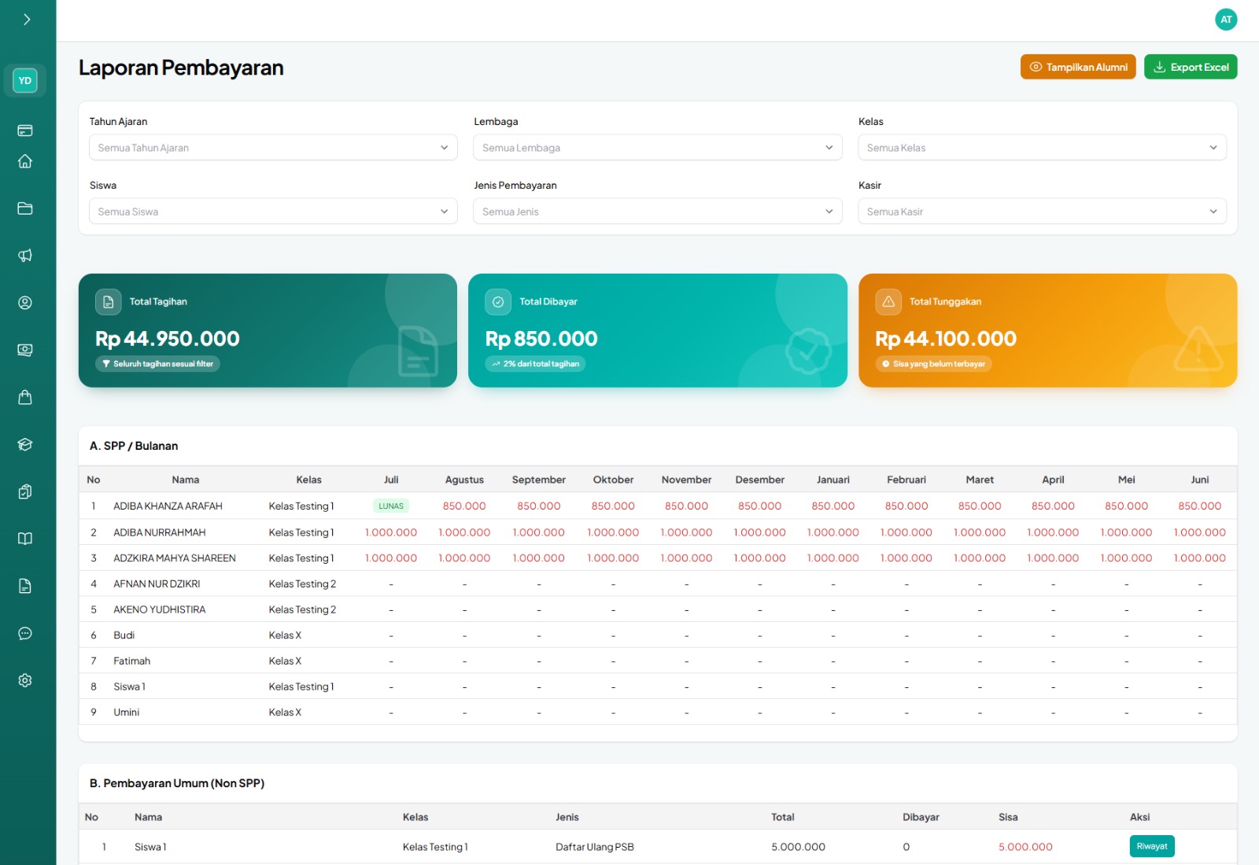Open the document file icon in sidebar

[25, 586]
